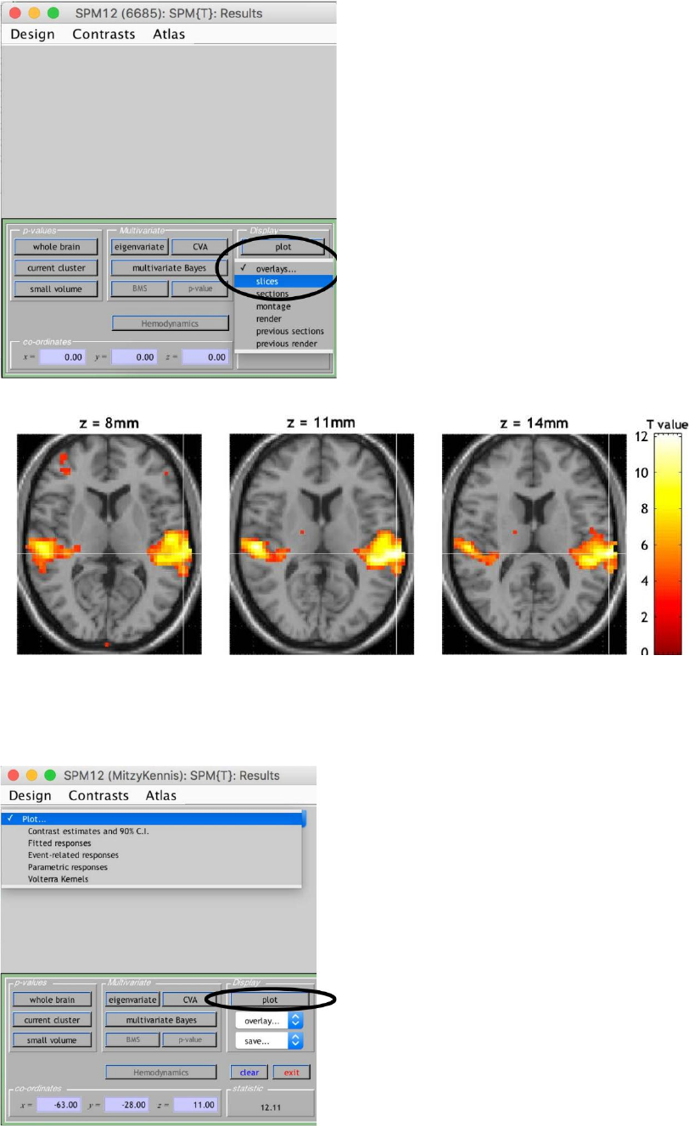Select 'render' overlay option
689x1126 pixels.
[283, 319]
